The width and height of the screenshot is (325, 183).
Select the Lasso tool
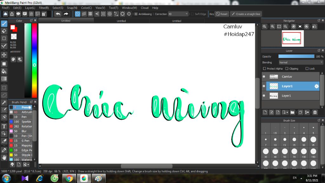pyautogui.click(x=4, y=95)
